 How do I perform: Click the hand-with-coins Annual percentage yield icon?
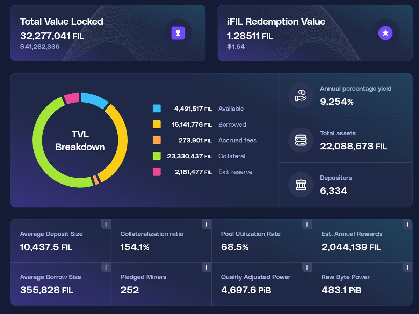301,95
